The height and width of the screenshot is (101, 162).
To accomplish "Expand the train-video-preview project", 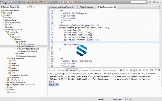I will point(1,11).
